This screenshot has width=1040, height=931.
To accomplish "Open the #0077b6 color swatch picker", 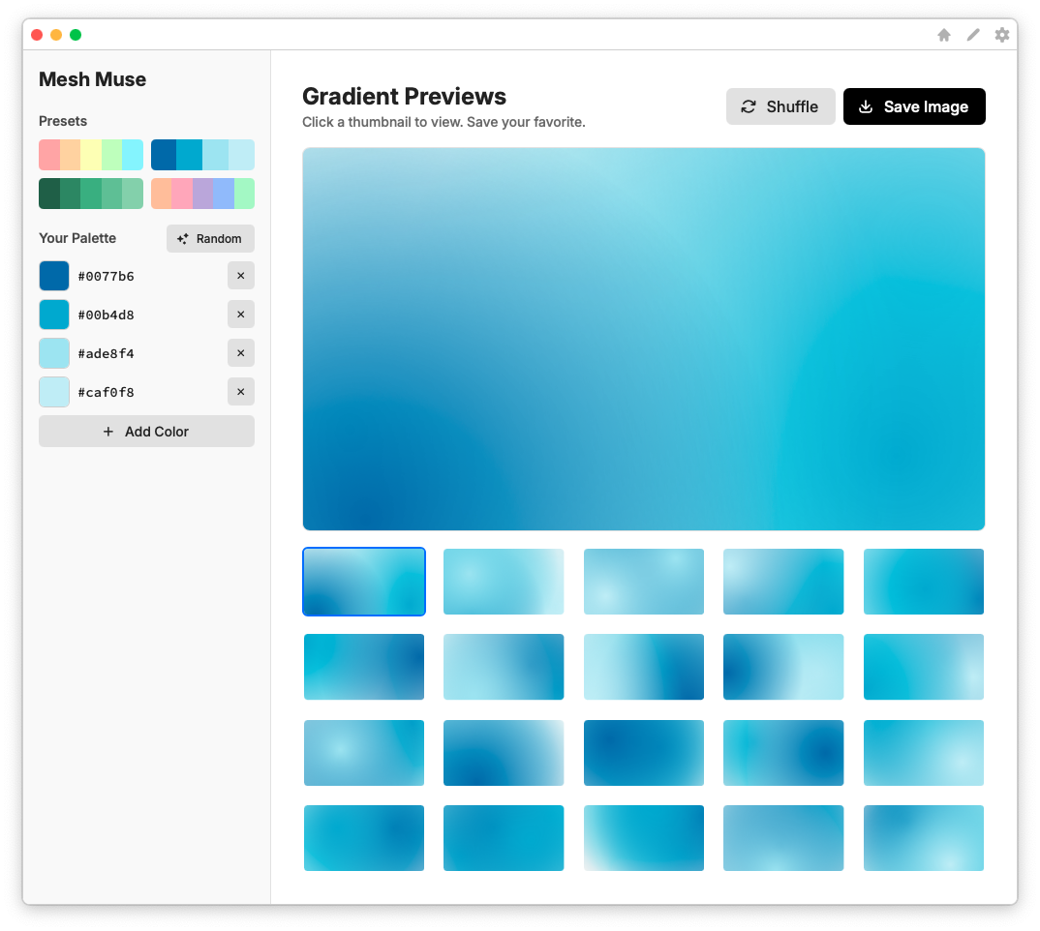I will click(x=54, y=276).
